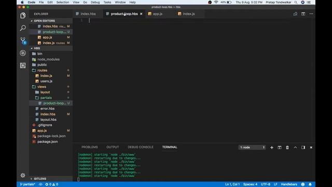Collapse the views folder
Screen dimensions: 332x187
51,87
